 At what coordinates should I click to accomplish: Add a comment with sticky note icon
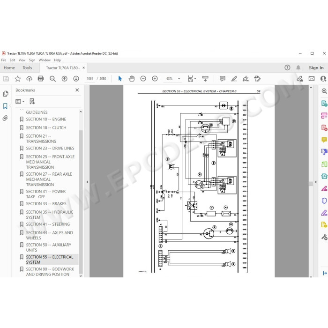coord(223,79)
